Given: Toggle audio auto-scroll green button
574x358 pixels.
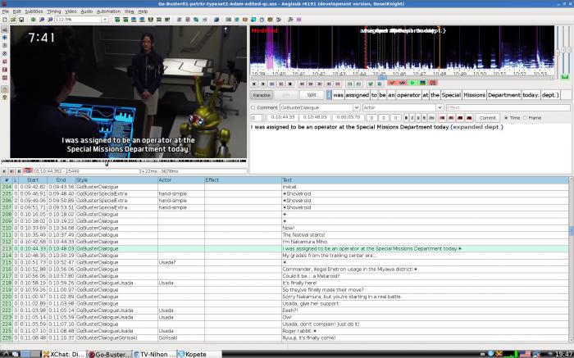Looking at the screenshot, I should pyautogui.click(x=412, y=83).
